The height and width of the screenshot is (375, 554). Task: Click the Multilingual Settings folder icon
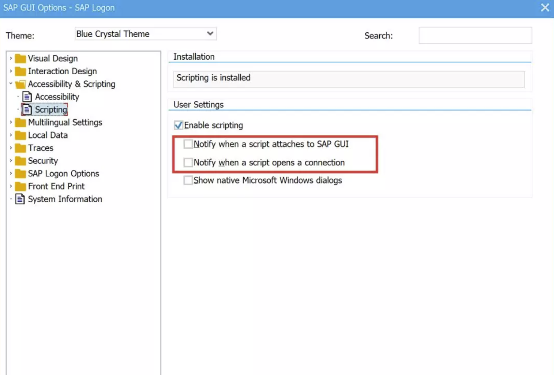[20, 122]
